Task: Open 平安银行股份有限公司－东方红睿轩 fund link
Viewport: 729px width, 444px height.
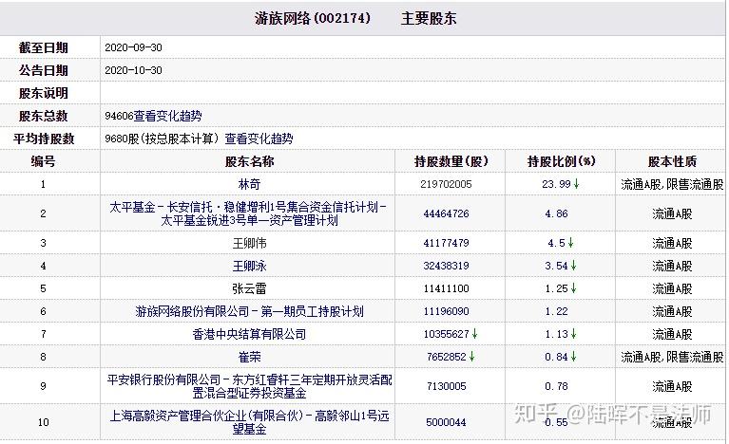Action: tap(249, 386)
